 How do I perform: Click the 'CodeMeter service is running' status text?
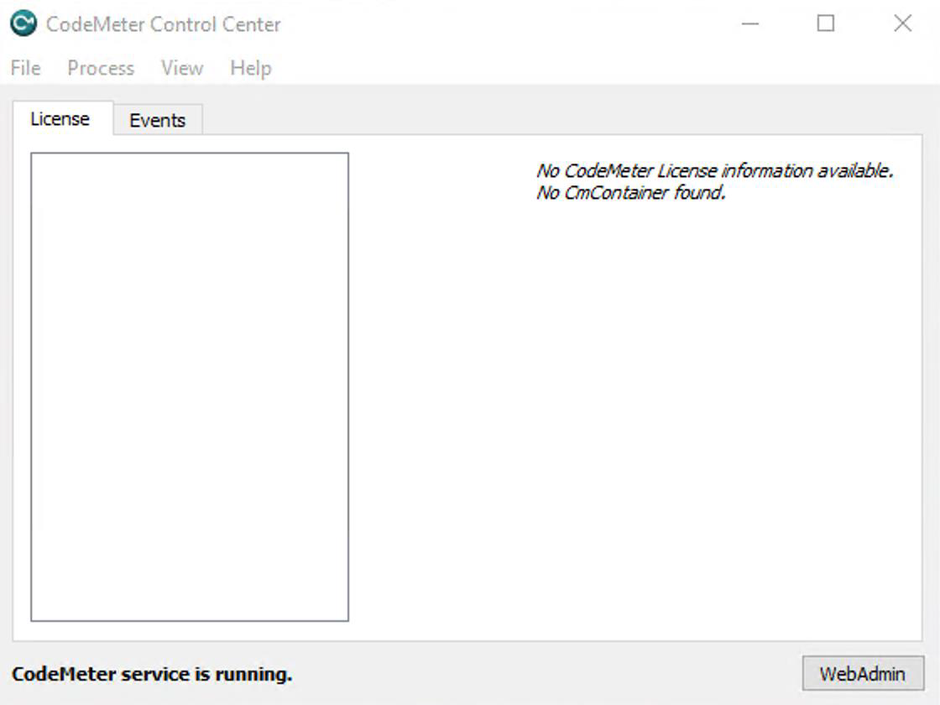[152, 674]
